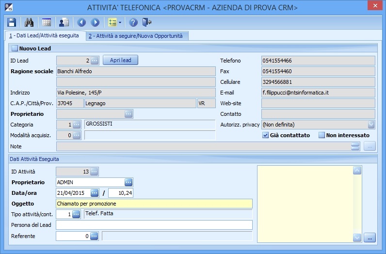Click the Data/ora date field 21/04/2015

click(73, 193)
